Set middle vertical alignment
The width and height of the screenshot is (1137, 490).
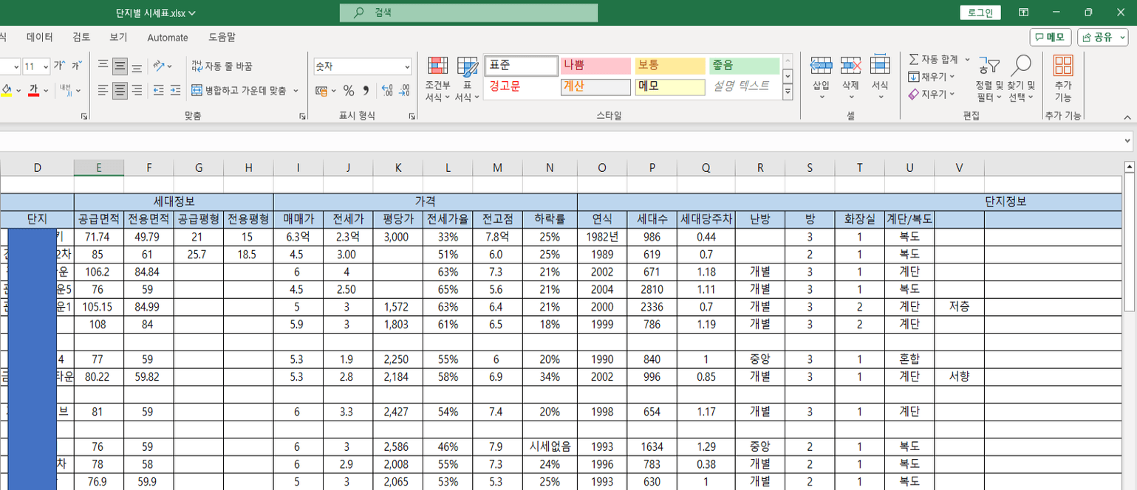tap(120, 66)
